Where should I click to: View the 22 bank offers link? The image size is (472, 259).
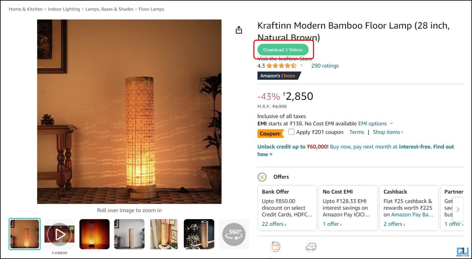click(x=273, y=224)
